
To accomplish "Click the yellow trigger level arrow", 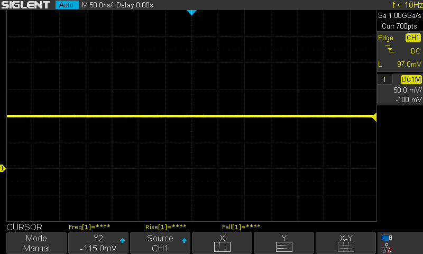I will [x=374, y=117].
